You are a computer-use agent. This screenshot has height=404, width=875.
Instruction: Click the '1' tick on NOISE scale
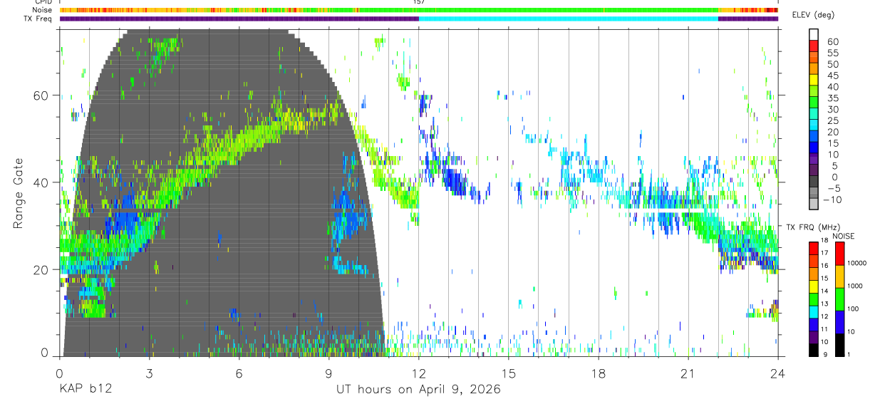(x=849, y=355)
